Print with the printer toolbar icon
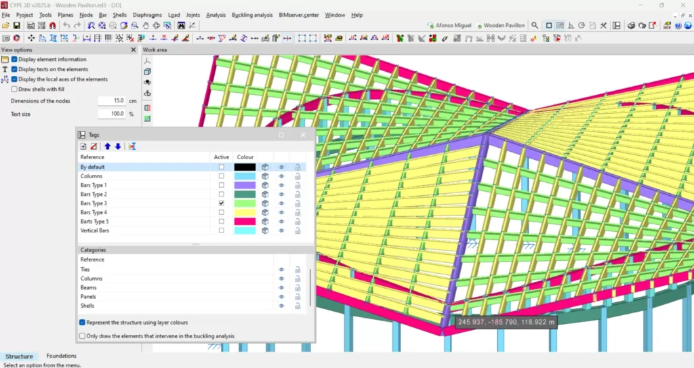 coord(631,26)
